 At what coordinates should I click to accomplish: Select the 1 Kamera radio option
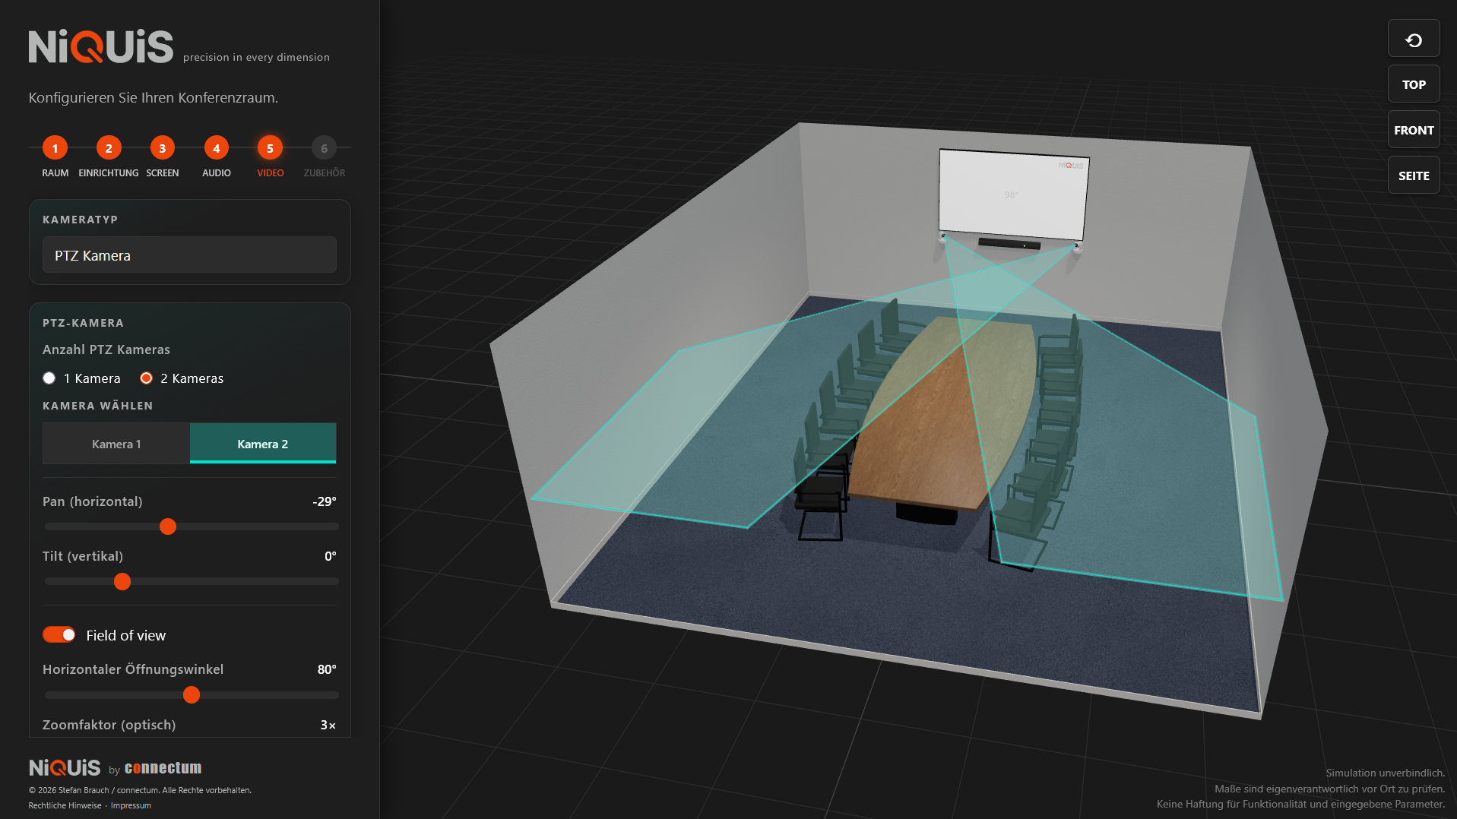(49, 378)
